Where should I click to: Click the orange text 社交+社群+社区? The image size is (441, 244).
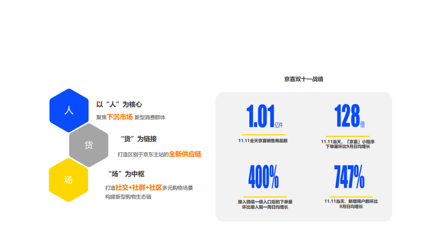click(138, 188)
